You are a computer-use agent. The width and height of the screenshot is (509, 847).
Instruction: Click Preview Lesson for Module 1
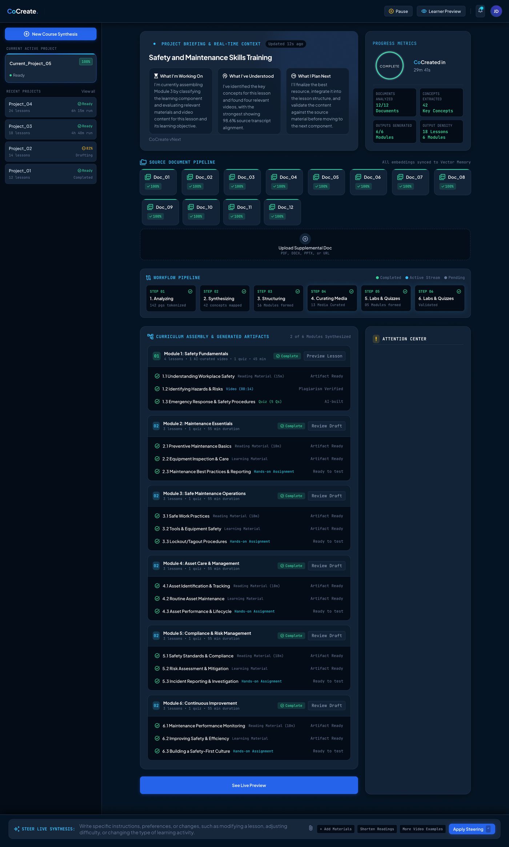[x=324, y=356]
